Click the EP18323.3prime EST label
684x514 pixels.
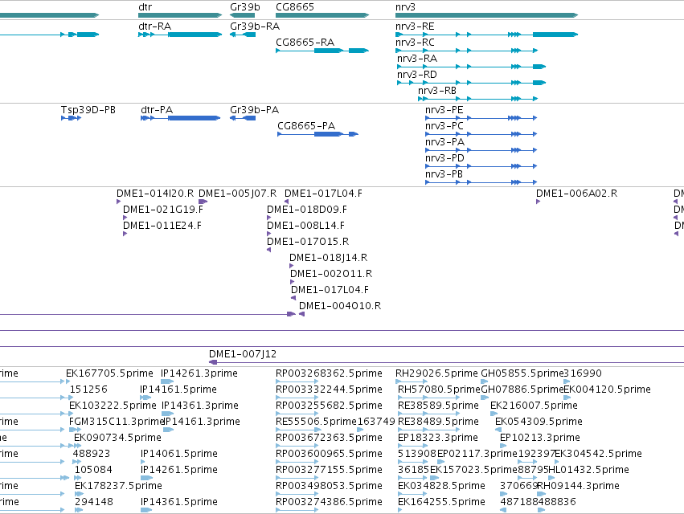(438, 438)
